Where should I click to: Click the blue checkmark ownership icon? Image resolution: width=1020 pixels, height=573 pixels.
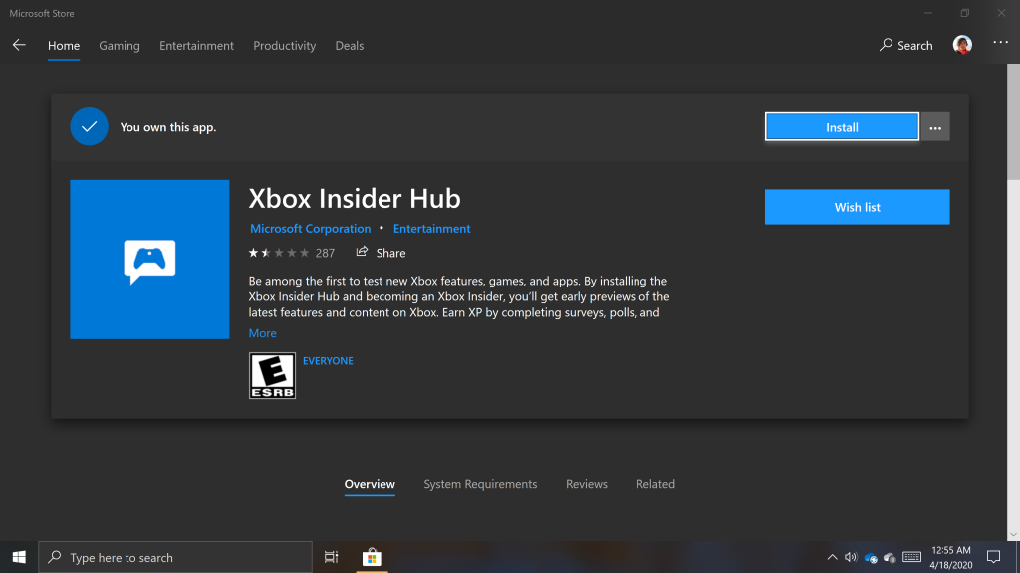tap(89, 126)
